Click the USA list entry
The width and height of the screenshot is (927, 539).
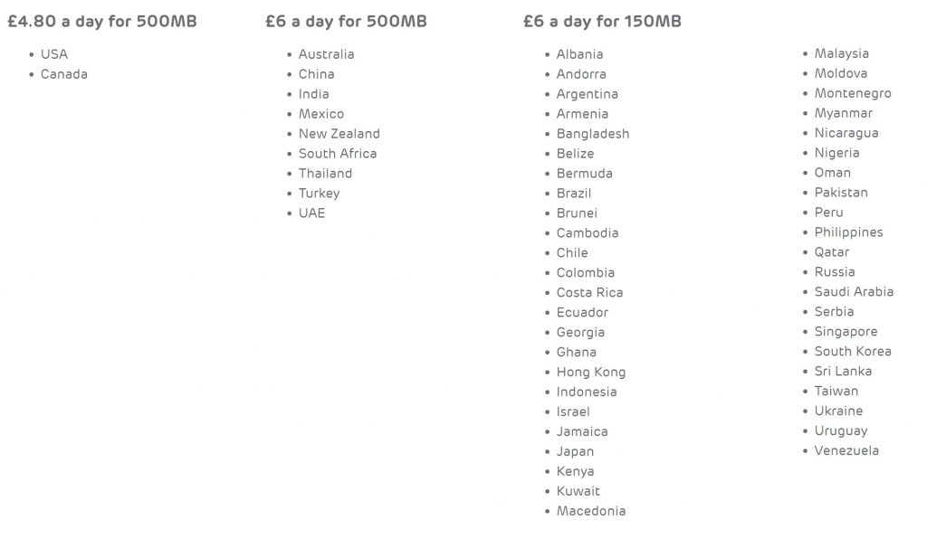click(x=53, y=54)
